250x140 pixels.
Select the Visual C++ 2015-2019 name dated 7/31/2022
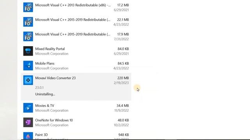(x=73, y=34)
